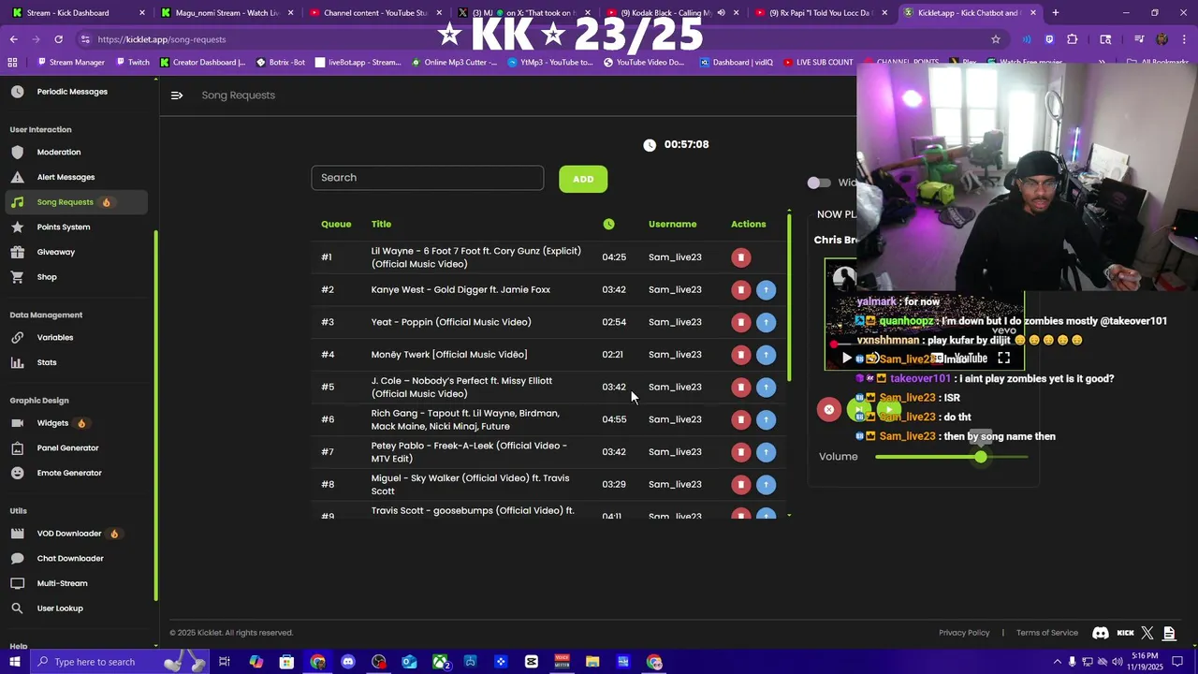Open Giveaway in sidebar
The width and height of the screenshot is (1198, 674).
pos(55,252)
